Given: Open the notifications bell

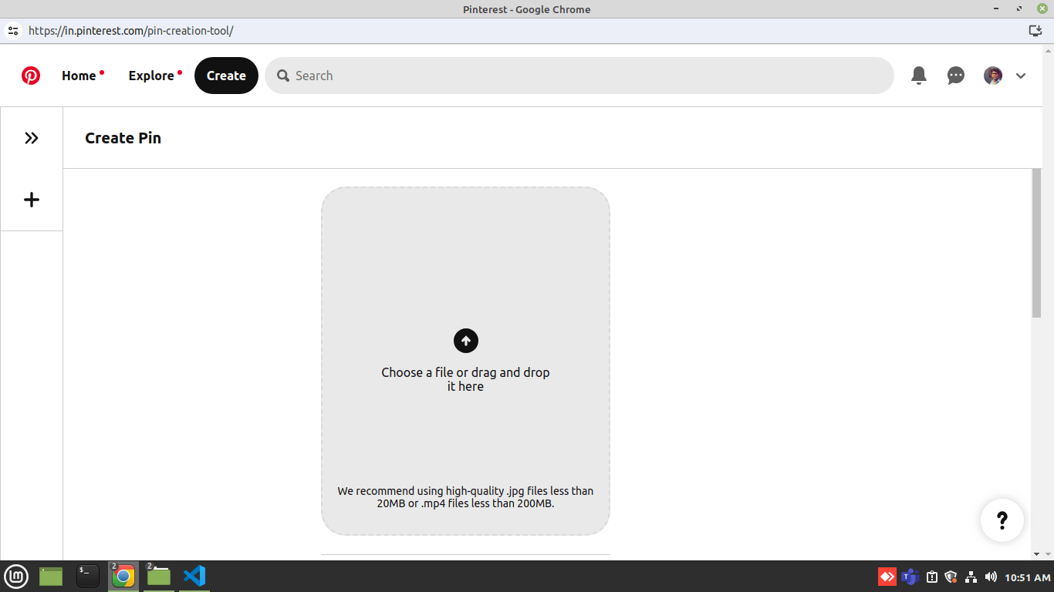Looking at the screenshot, I should tap(918, 75).
